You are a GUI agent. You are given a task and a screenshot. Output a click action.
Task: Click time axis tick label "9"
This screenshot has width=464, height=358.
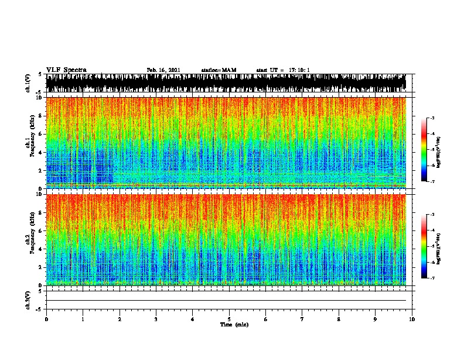pos(375,319)
